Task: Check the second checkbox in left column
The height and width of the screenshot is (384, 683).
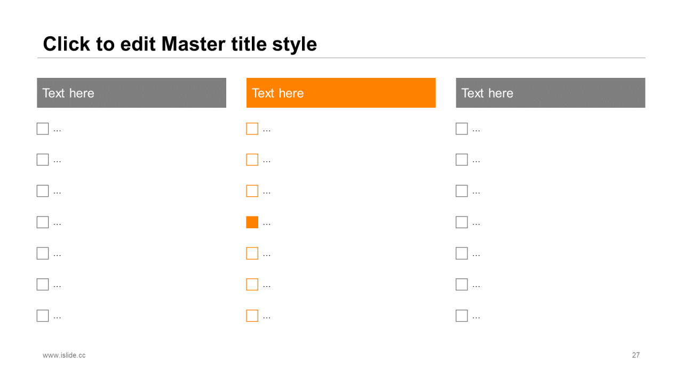Action: pyautogui.click(x=43, y=159)
